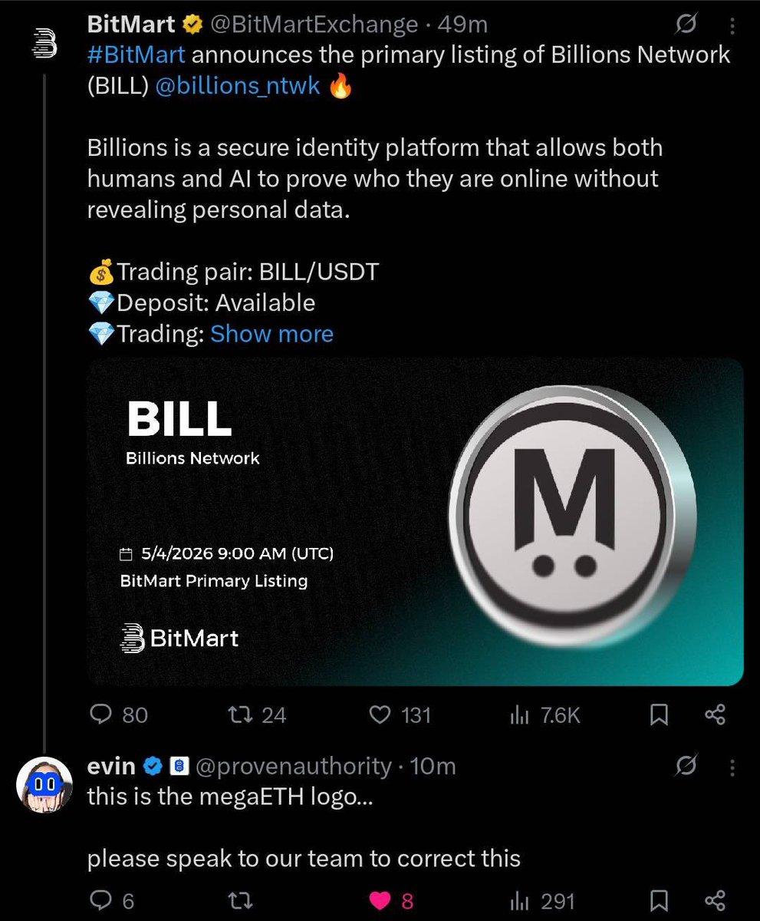View analytics showing 7.6K views
Image resolution: width=760 pixels, height=921 pixels.
pyautogui.click(x=545, y=715)
